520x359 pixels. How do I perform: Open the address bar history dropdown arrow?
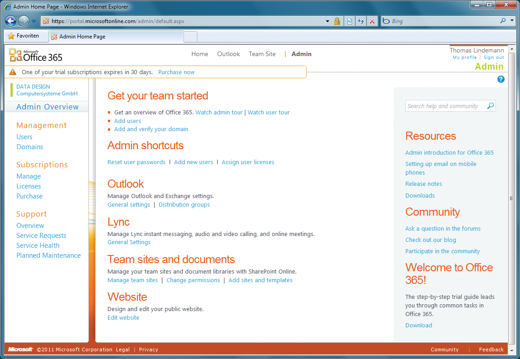click(327, 21)
